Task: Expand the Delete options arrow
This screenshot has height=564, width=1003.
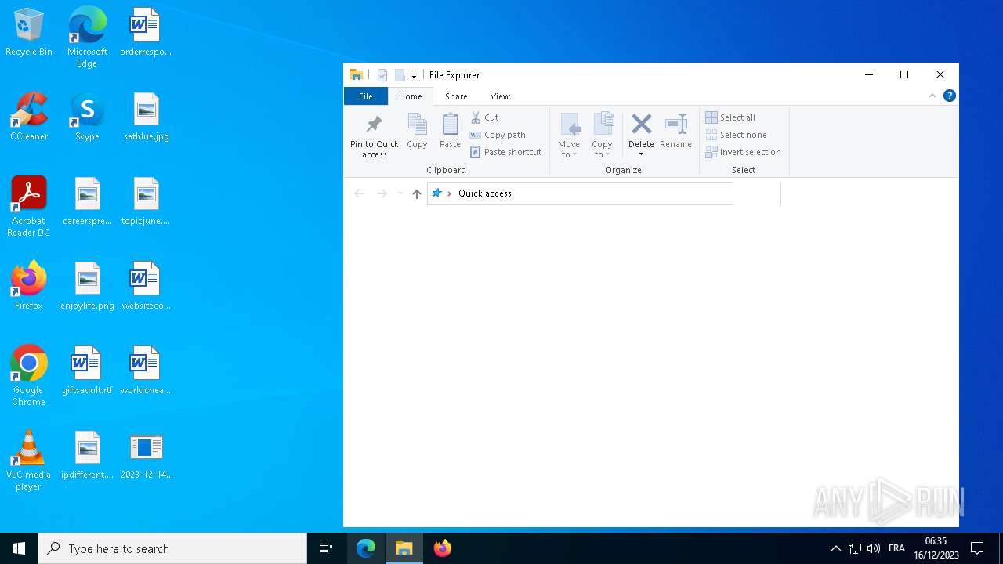Action: (x=641, y=154)
